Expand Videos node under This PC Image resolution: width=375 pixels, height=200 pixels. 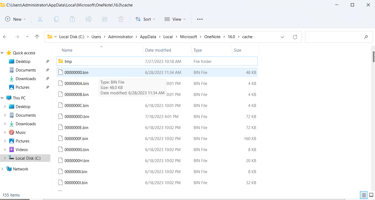5,149
